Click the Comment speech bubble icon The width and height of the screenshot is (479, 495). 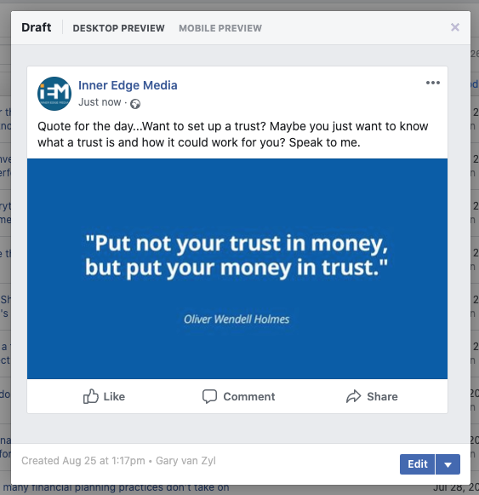coord(209,396)
